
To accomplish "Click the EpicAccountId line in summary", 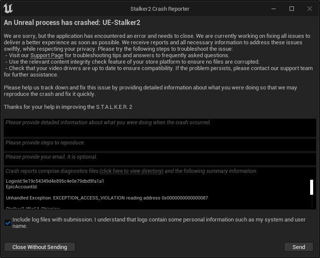I will [22, 187].
